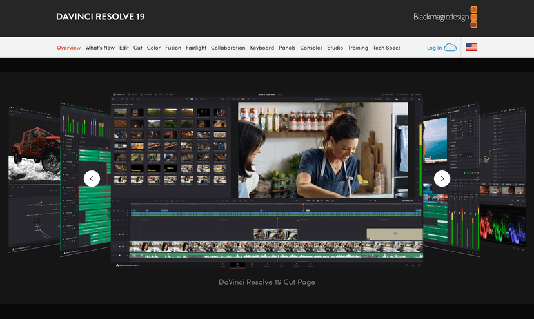
Task: Open the Overview tab
Action: [x=68, y=48]
